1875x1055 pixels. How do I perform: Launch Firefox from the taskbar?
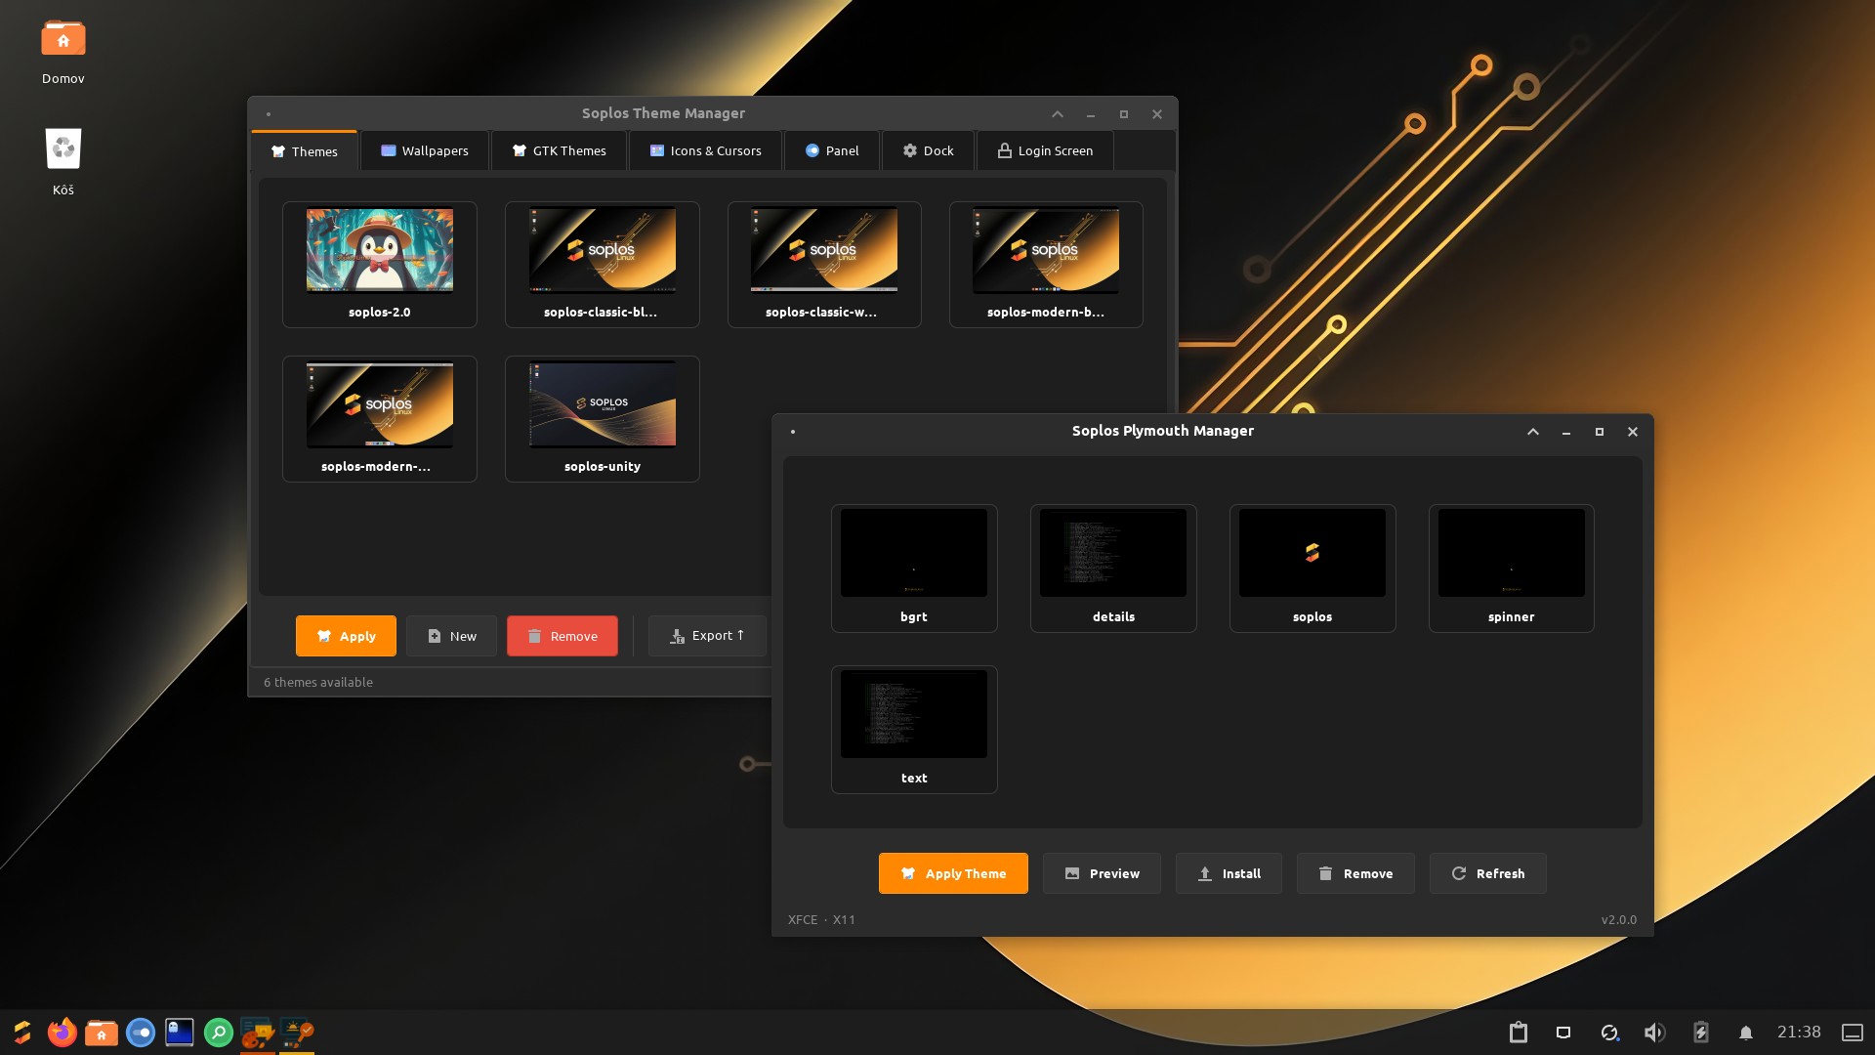pos(62,1033)
